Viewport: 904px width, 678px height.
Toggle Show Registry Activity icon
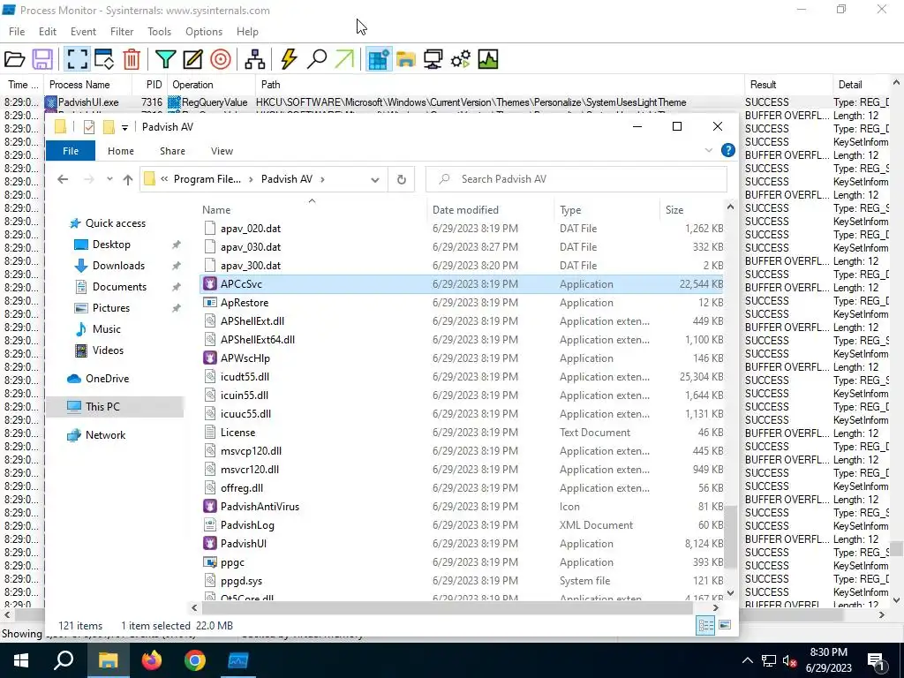(x=378, y=59)
